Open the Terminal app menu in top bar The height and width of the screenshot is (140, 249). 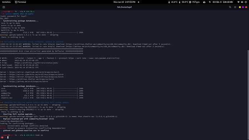(x=21, y=2)
